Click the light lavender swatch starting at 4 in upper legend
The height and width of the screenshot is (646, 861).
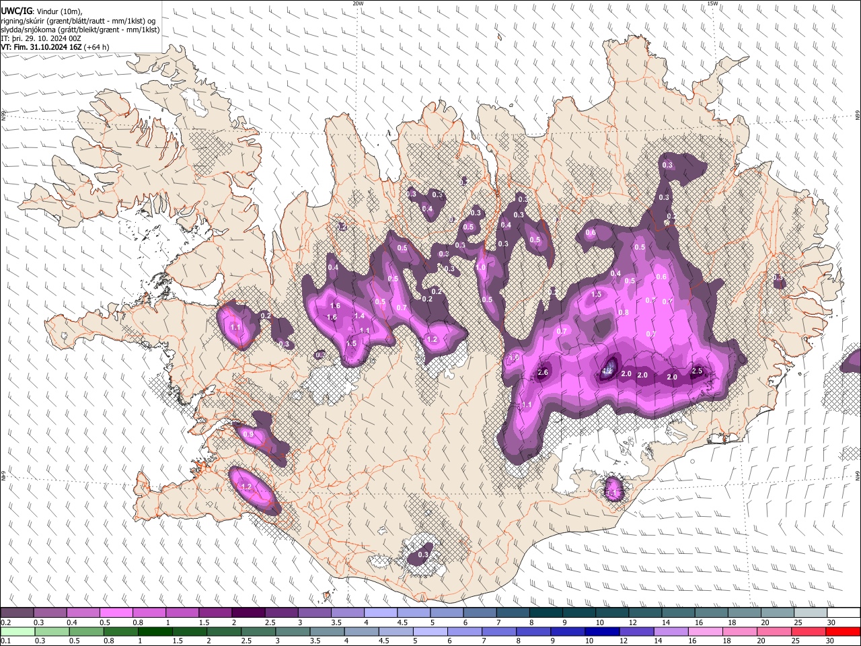pyautogui.click(x=381, y=613)
